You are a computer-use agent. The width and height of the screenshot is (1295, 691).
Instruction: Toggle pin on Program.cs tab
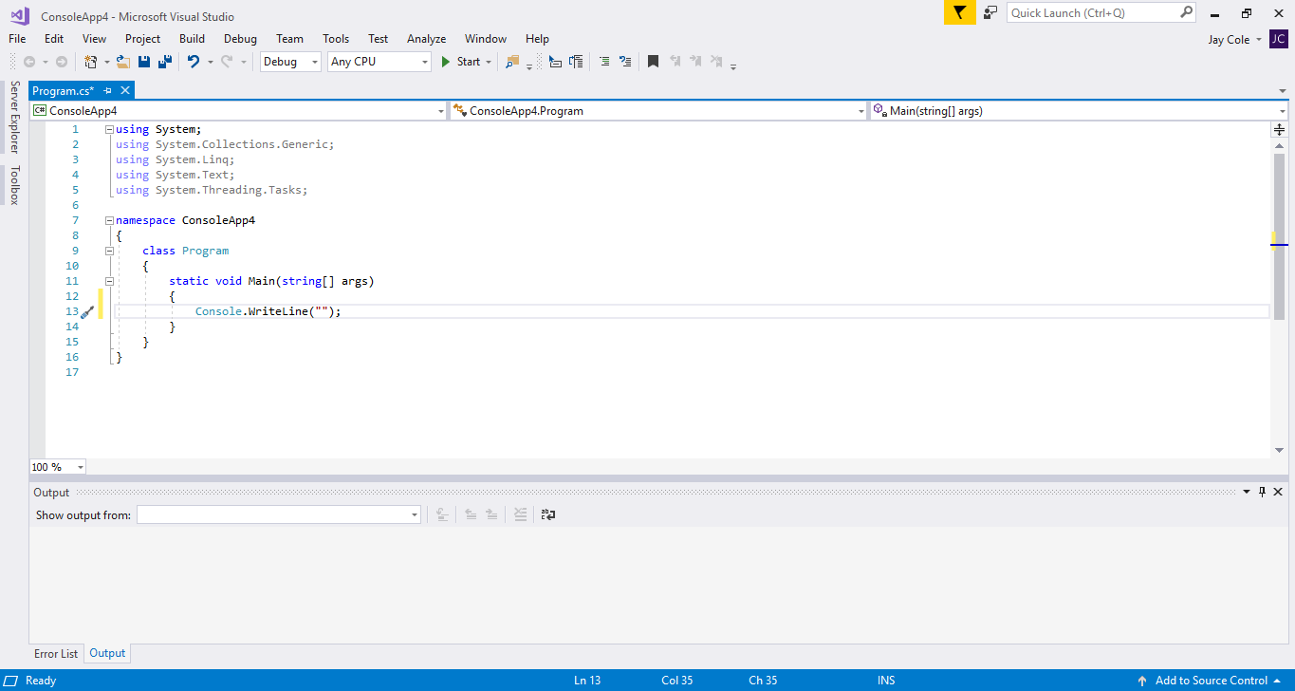point(108,91)
